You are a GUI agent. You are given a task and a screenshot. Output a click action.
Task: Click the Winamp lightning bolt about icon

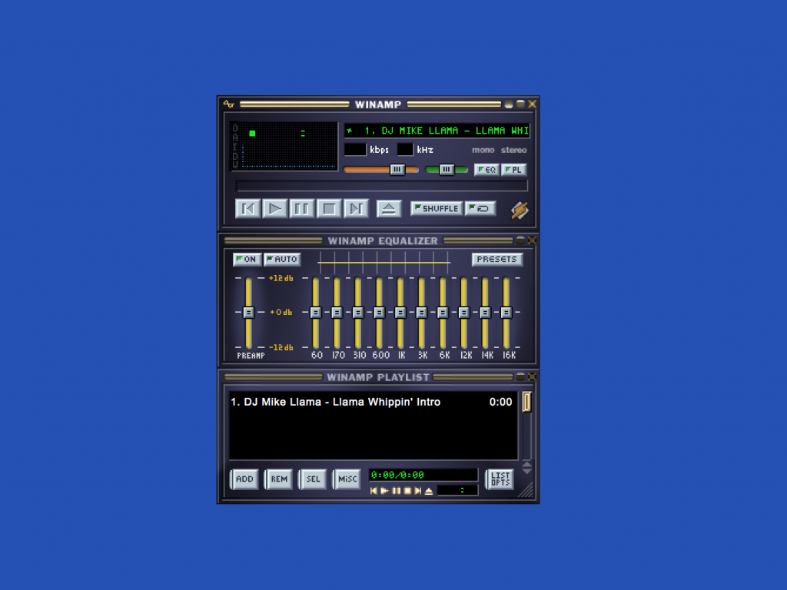coord(520,210)
